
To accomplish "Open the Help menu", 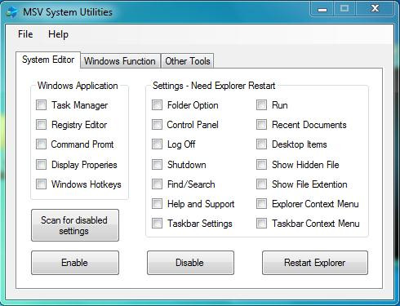I will tap(58, 34).
